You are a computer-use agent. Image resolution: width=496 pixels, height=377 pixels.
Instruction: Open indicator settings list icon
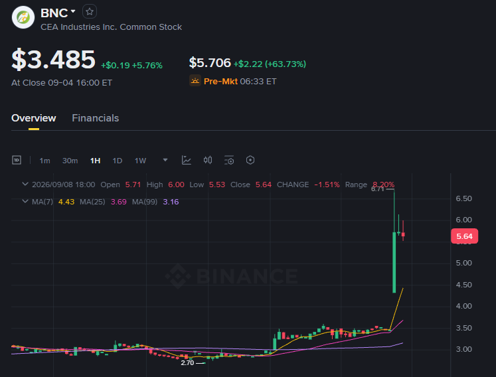point(229,160)
